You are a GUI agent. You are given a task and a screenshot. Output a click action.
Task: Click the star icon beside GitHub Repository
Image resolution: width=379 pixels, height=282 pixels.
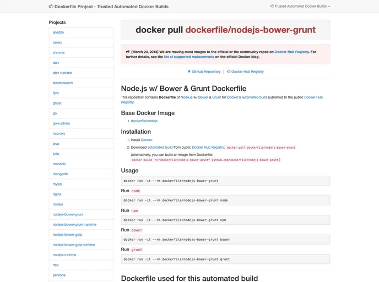189,71
